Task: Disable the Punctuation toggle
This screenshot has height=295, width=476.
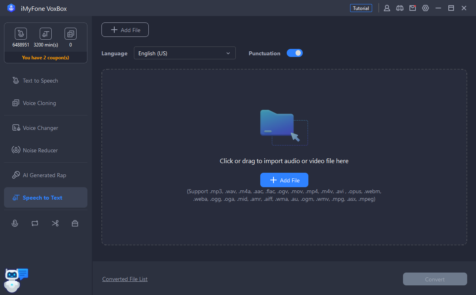Action: coord(295,53)
